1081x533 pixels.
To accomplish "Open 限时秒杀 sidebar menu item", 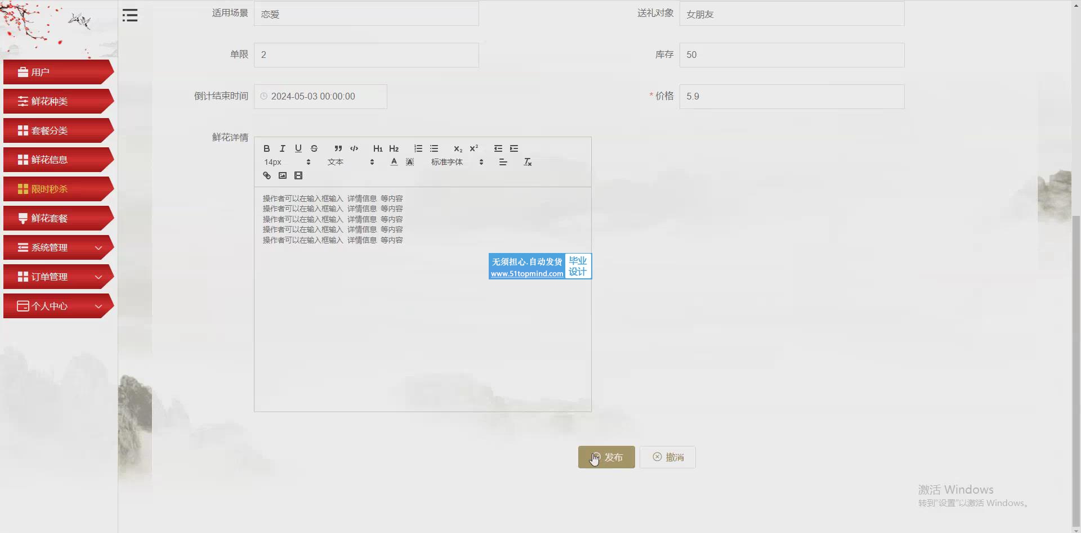I will [59, 189].
